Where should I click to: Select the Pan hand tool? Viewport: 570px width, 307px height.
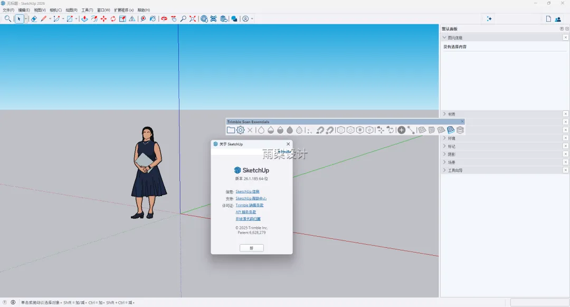(174, 18)
